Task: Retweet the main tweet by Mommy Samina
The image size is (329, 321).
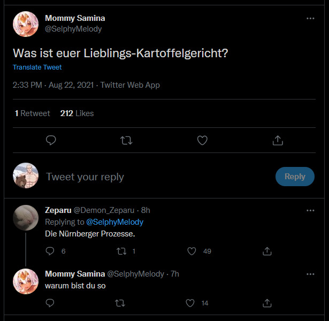Action: point(126,141)
